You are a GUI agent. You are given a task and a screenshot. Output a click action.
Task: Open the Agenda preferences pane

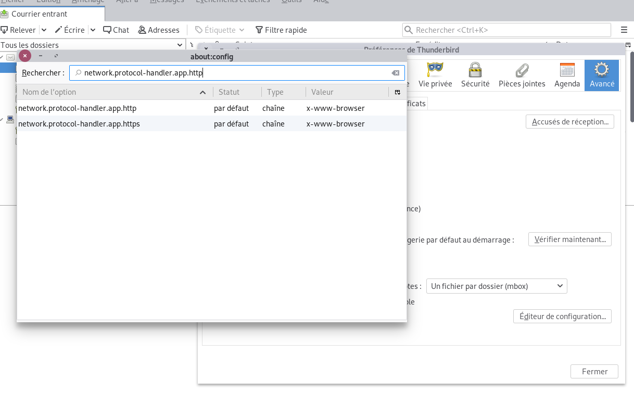pos(567,75)
